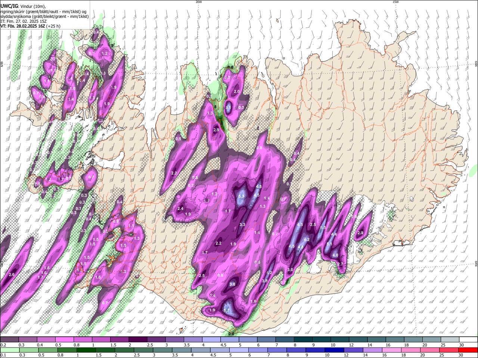Viewport: 478px width, 358px height.
Task: Click the '0.2' label in the top legend row
Action: point(3,345)
